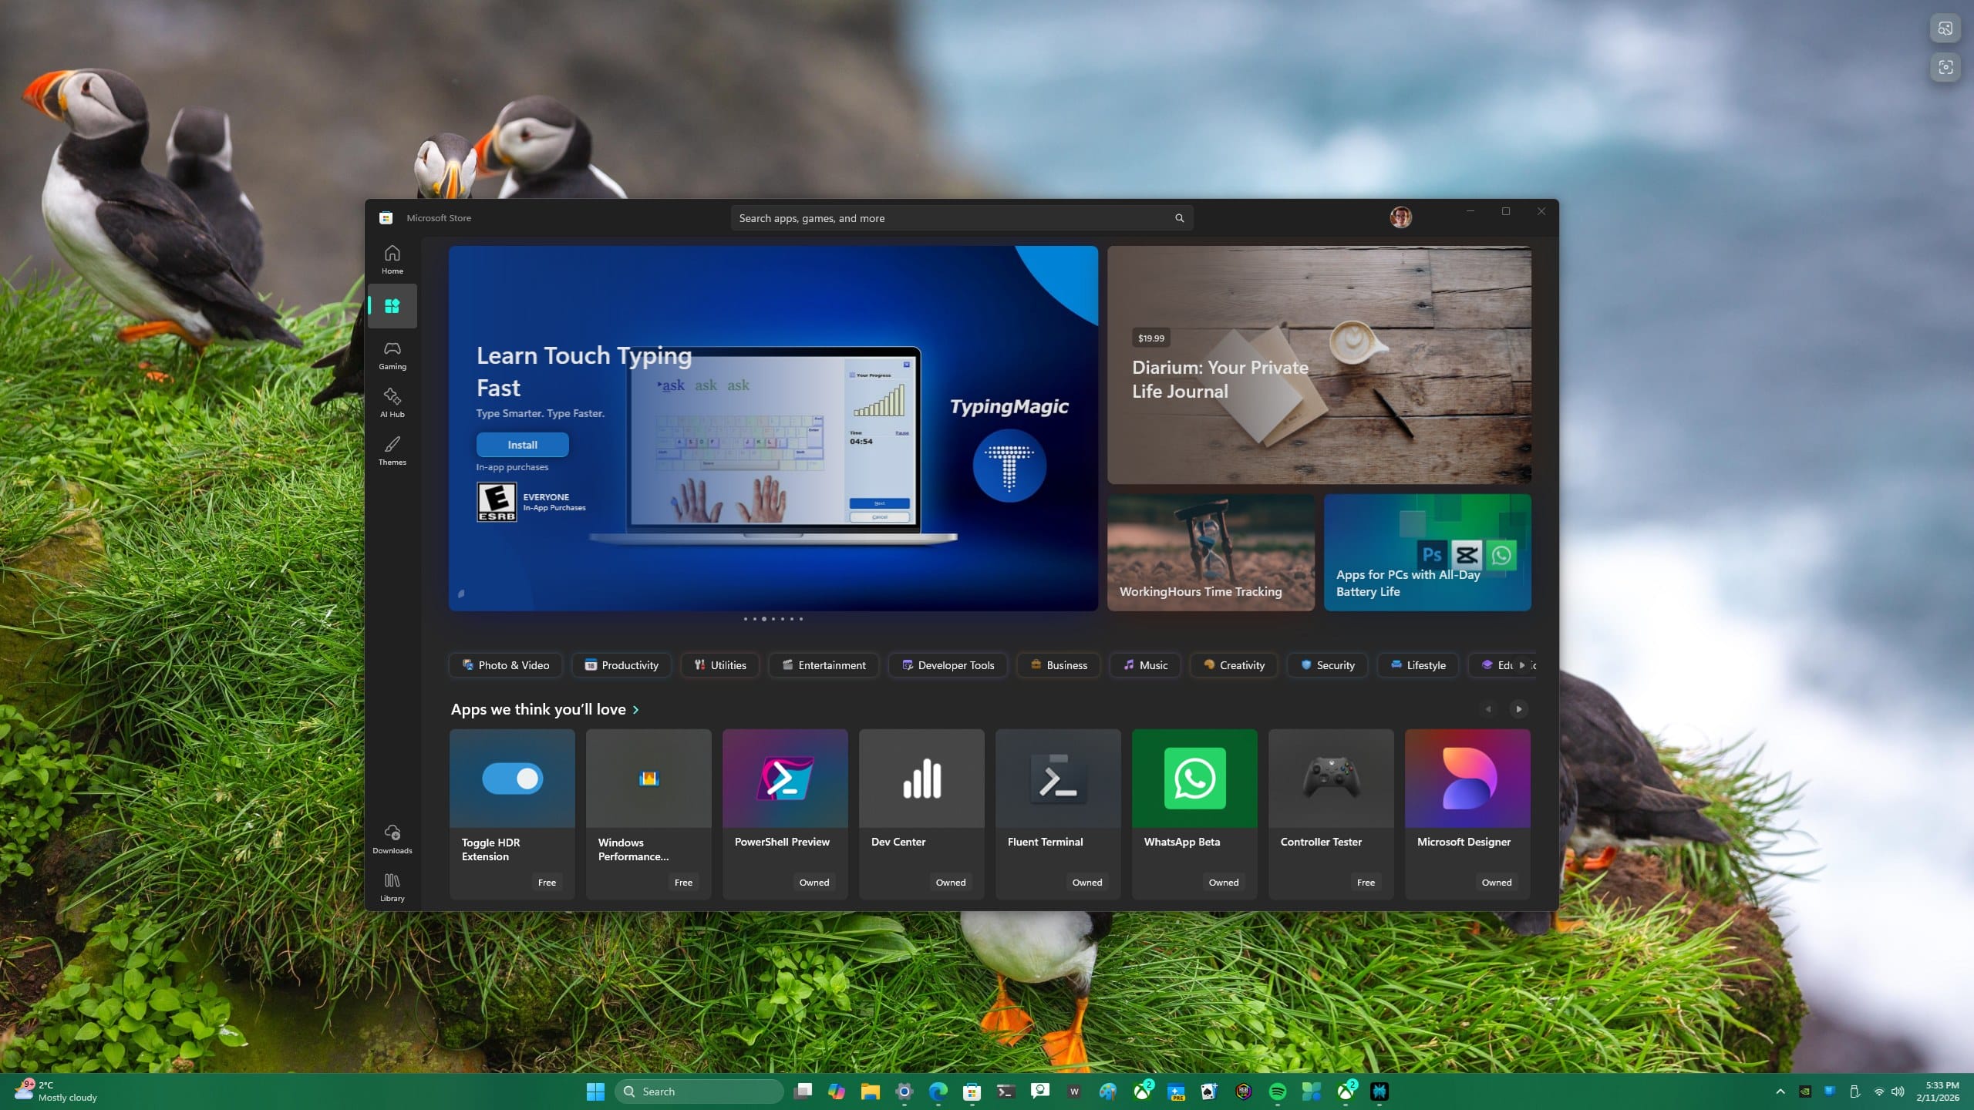Select the Security category chip

pos(1328,665)
